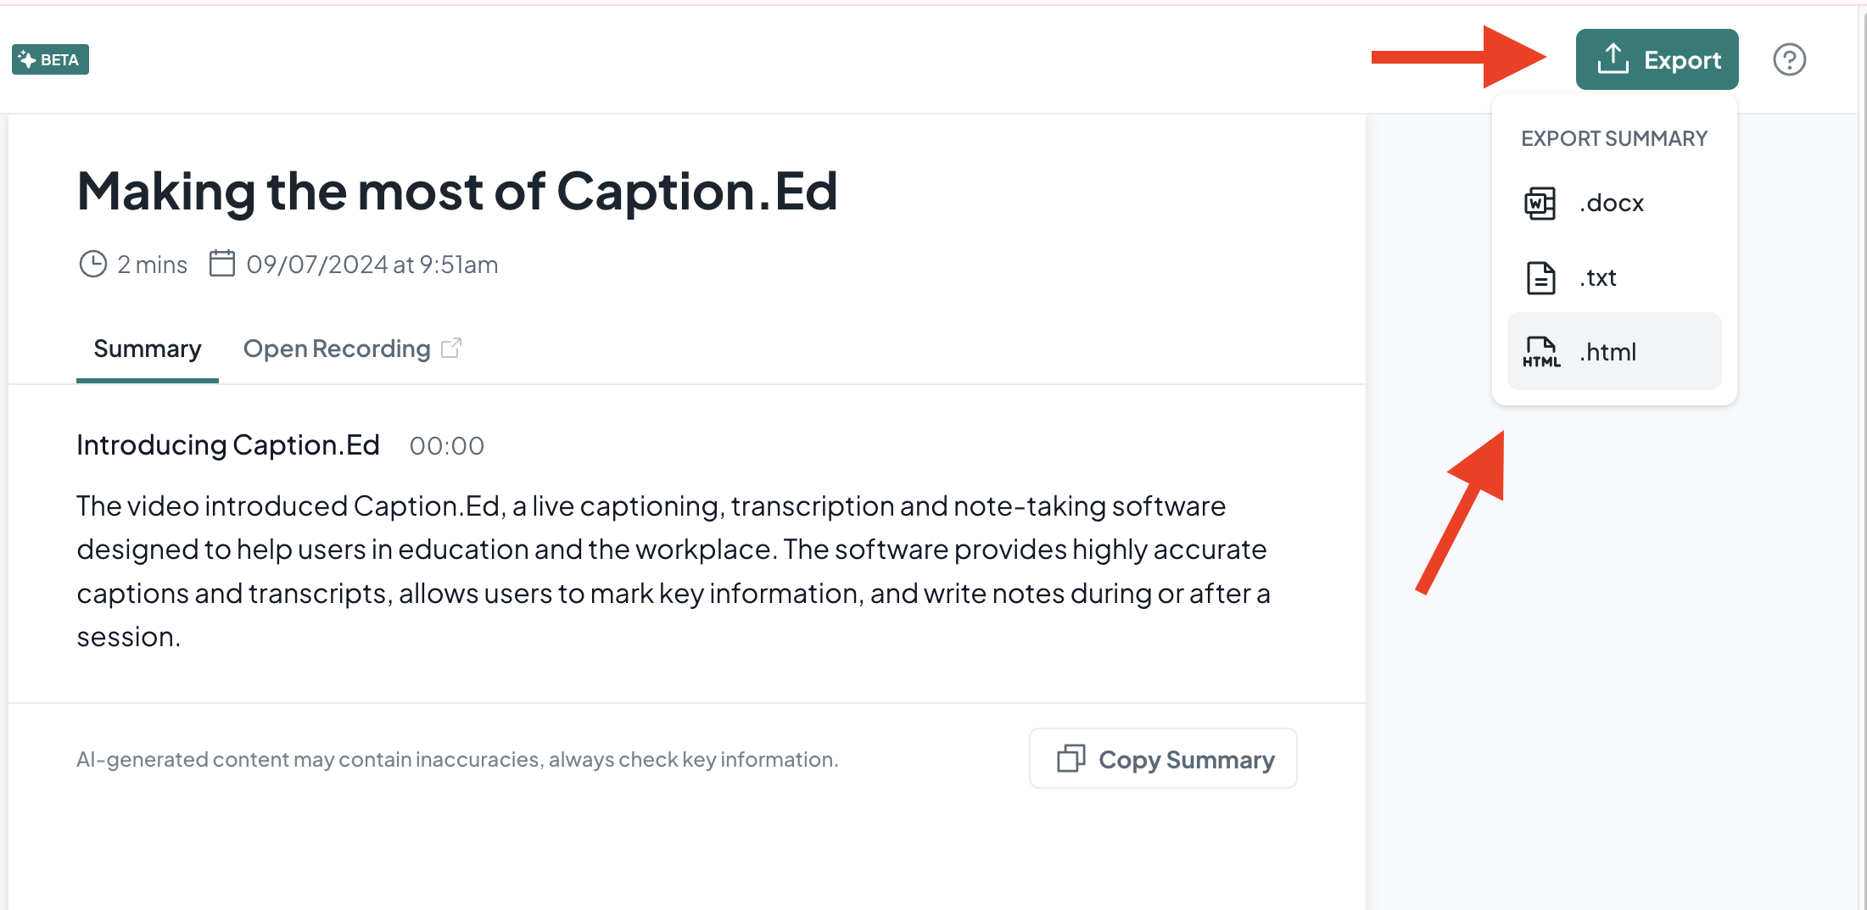Click the Making the most of Caption.Ed title
The image size is (1867, 910).
[457, 191]
